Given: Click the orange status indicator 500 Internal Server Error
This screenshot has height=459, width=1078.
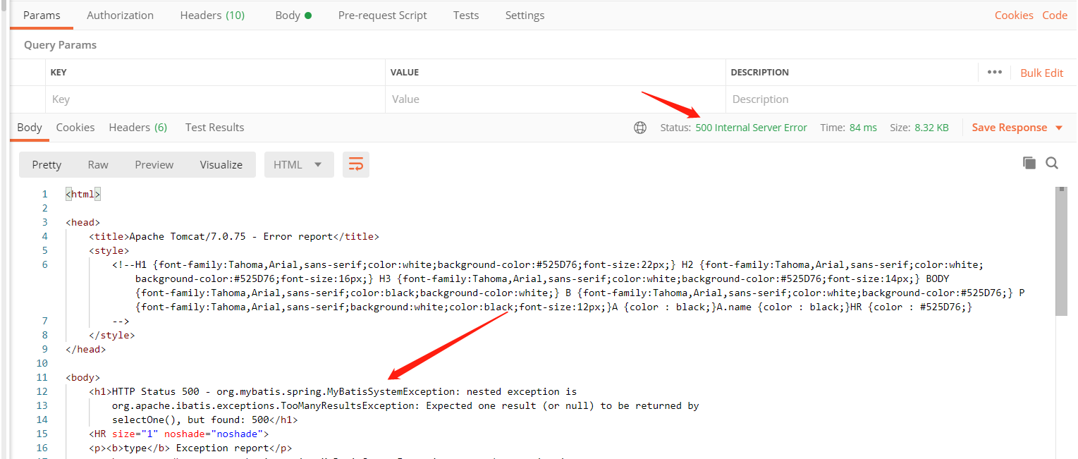Looking at the screenshot, I should (x=752, y=128).
